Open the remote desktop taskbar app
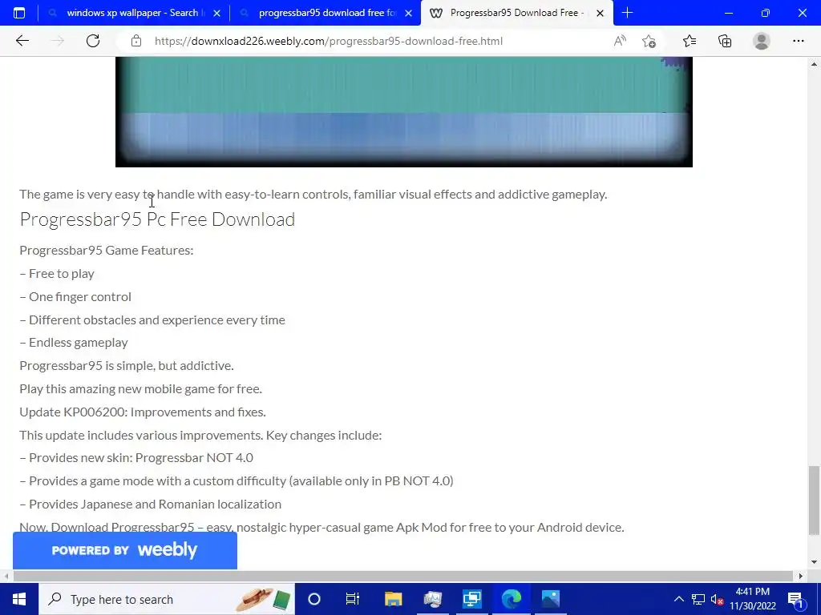 [472, 599]
